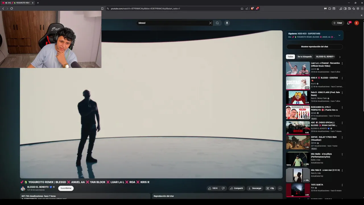This screenshot has width=364, height=205.
Task: Subscribe with the Suscribirme button
Action: (x=66, y=188)
